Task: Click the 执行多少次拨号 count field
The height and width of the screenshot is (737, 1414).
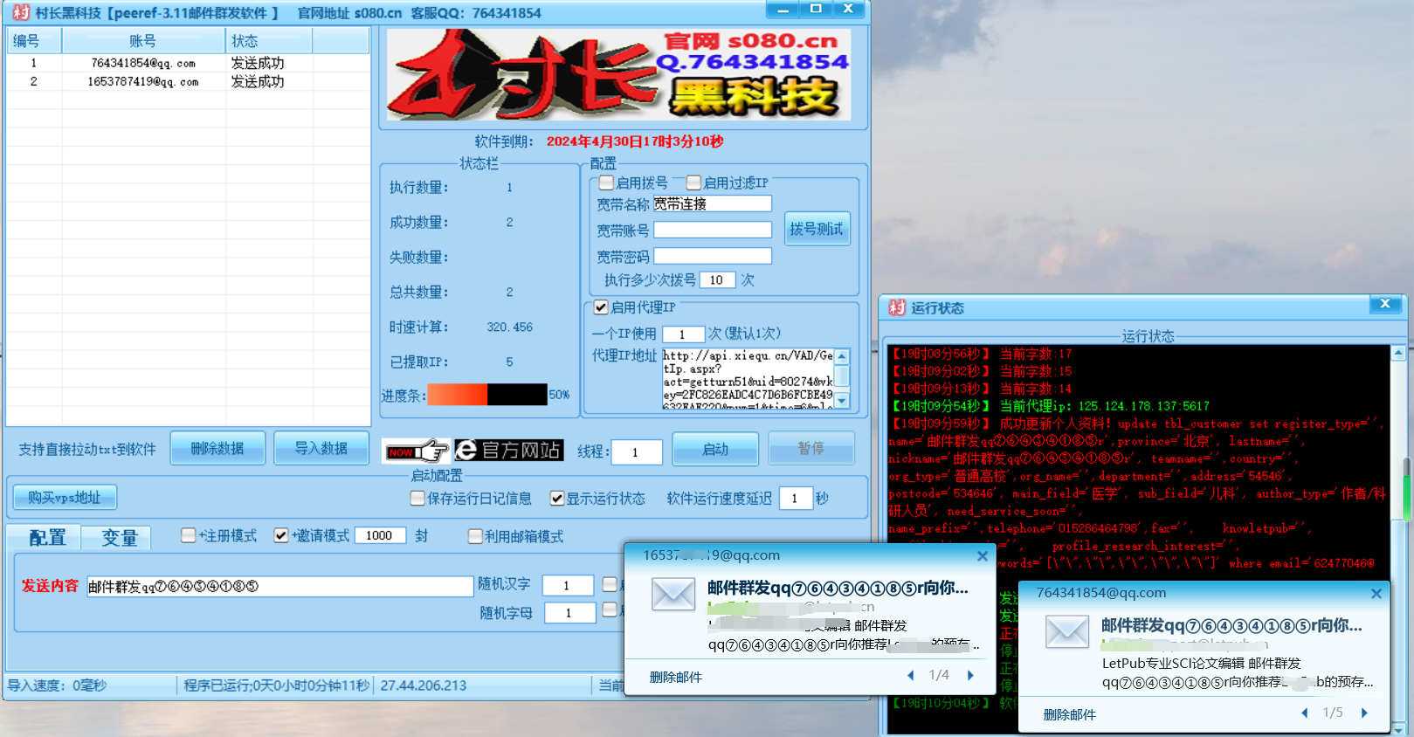Action: point(718,280)
